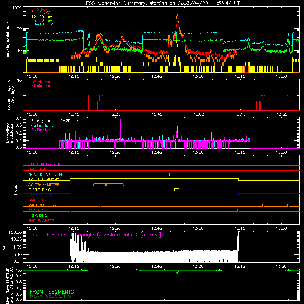The height and width of the screenshot is (304, 304).
Task: Click the HESSI Observing Summary title
Action: point(161,3)
